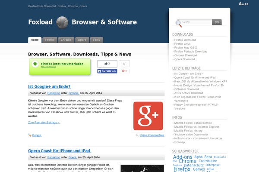Click the Foxload globe logo
The width and height of the screenshot is (259, 172).
pos(62,22)
